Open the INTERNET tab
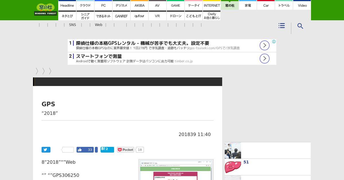Viewport: 344px width, 180px height. (x=212, y=5)
